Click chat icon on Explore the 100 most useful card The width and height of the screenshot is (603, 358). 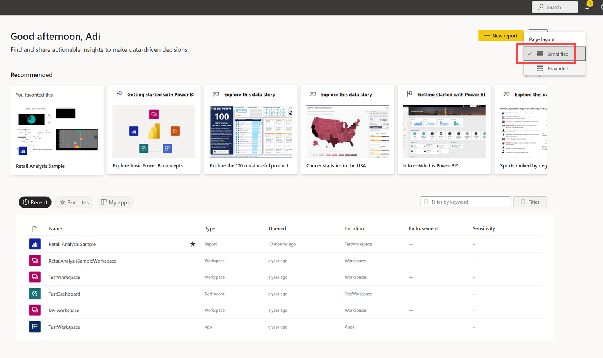pyautogui.click(x=216, y=94)
